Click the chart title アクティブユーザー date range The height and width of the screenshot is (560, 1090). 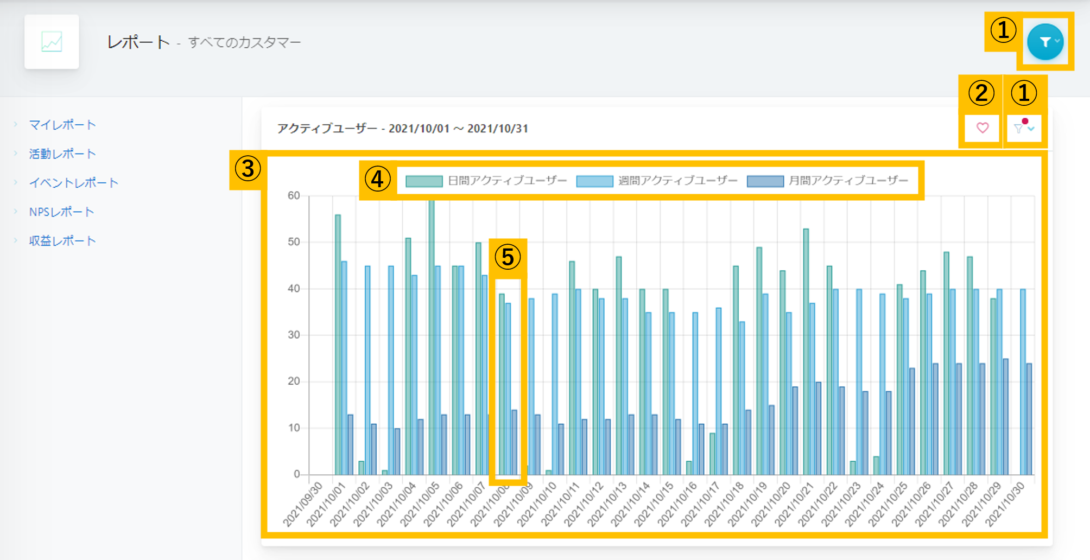pos(402,129)
